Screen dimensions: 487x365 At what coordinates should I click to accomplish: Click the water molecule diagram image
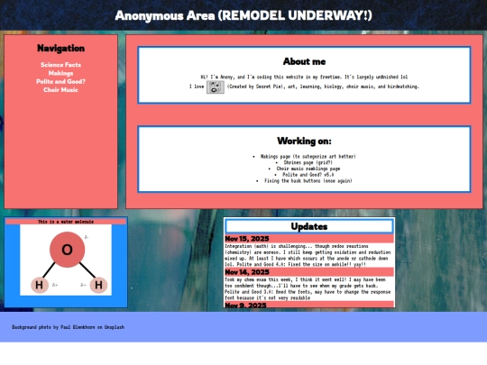pos(66,260)
